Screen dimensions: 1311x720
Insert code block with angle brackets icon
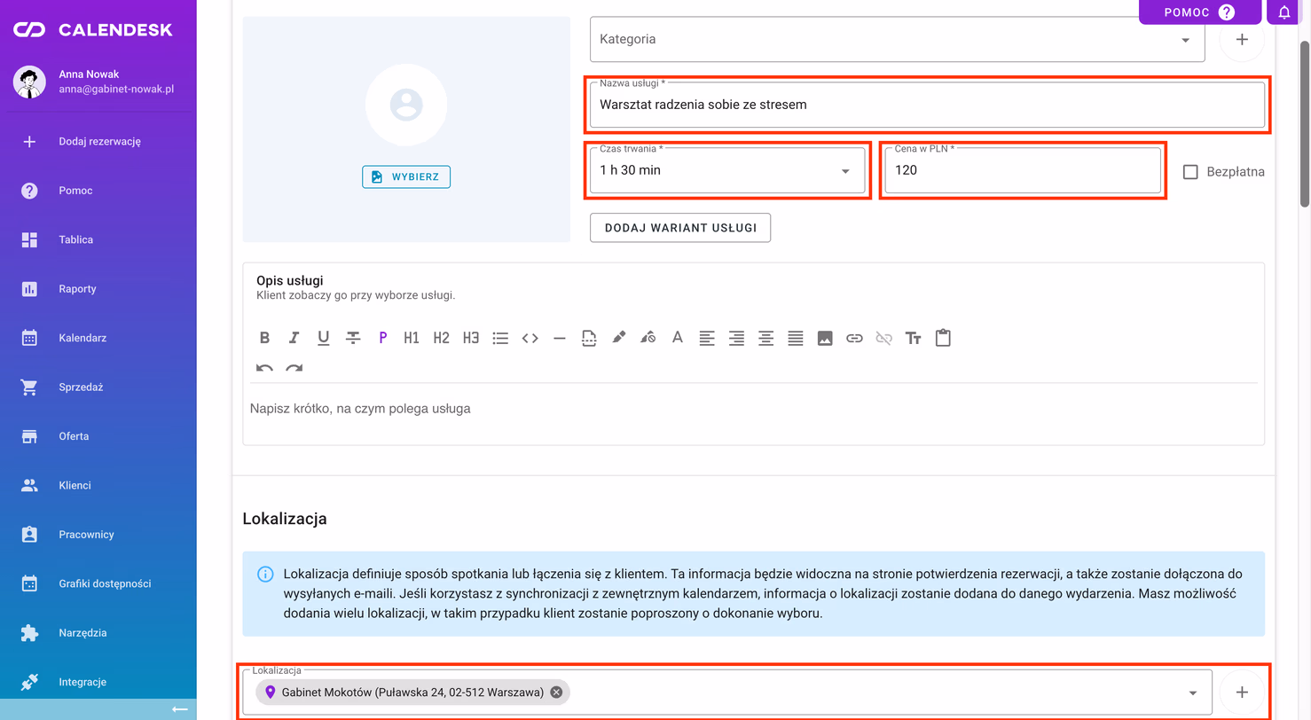click(x=530, y=338)
